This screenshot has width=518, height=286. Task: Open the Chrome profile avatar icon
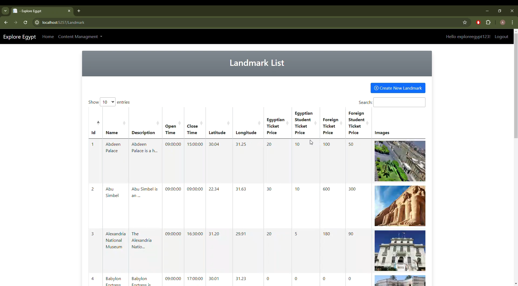click(x=502, y=22)
